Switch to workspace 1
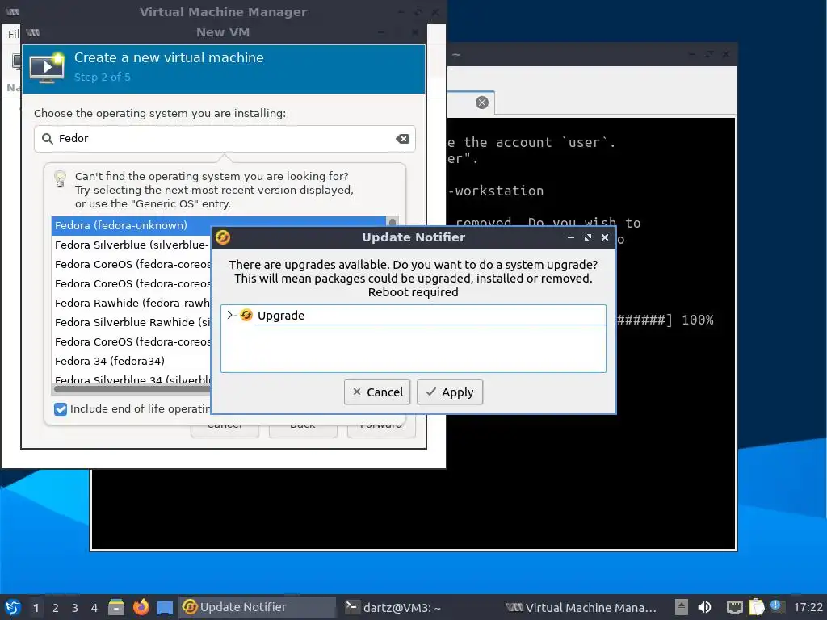The image size is (827, 620). [x=36, y=608]
